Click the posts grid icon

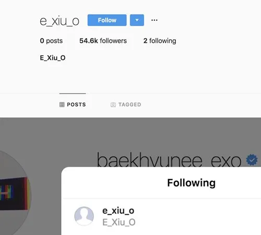62,104
